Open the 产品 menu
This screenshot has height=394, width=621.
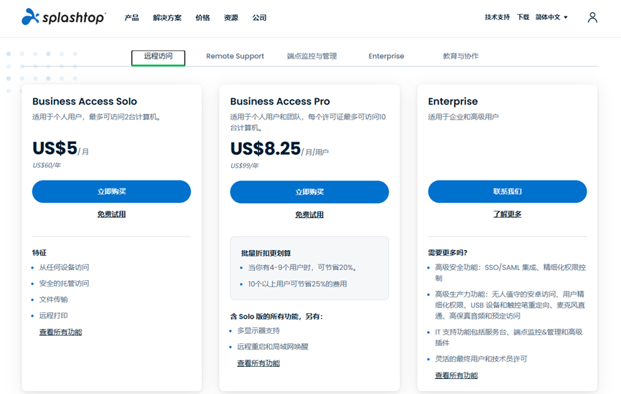pos(131,18)
